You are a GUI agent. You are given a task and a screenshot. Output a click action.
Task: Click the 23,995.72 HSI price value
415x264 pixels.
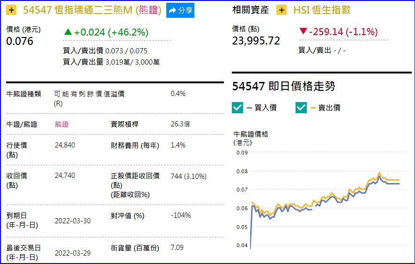point(256,41)
